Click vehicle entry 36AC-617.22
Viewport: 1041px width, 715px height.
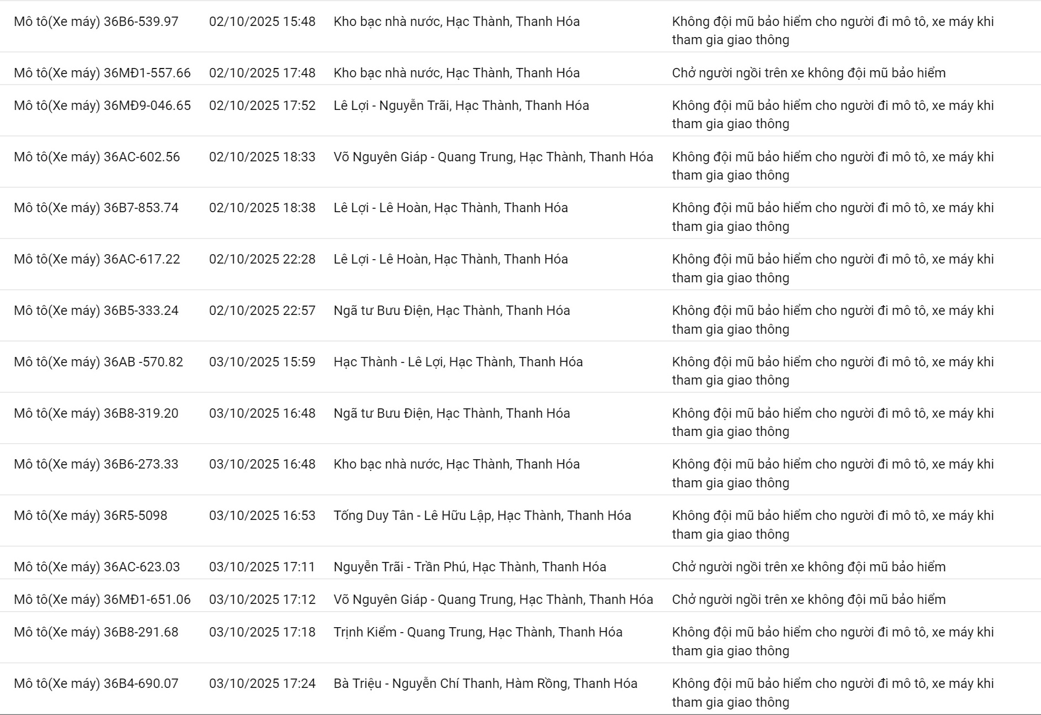[97, 259]
